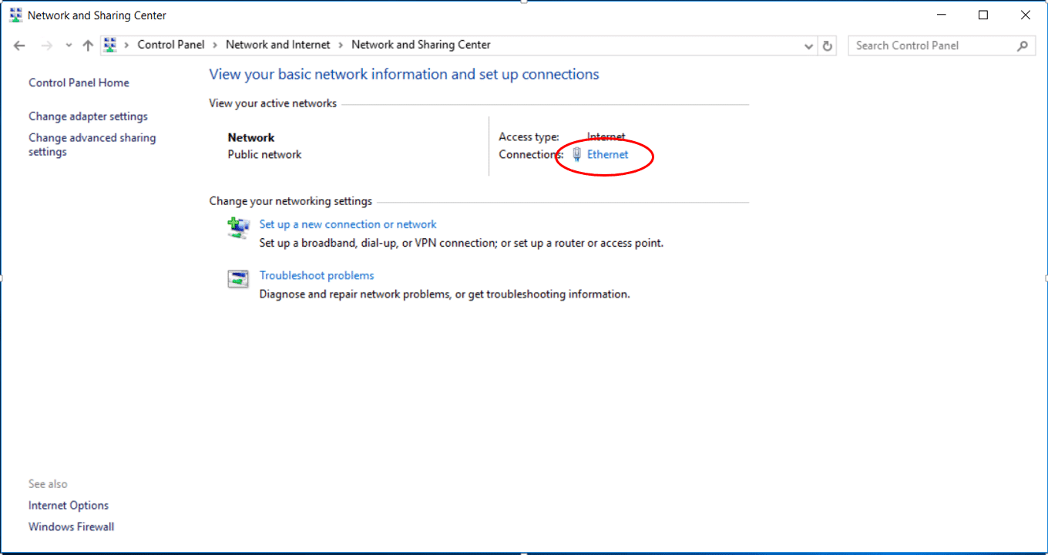Expand the chevron after Network and Internet breadcrumb

point(341,45)
